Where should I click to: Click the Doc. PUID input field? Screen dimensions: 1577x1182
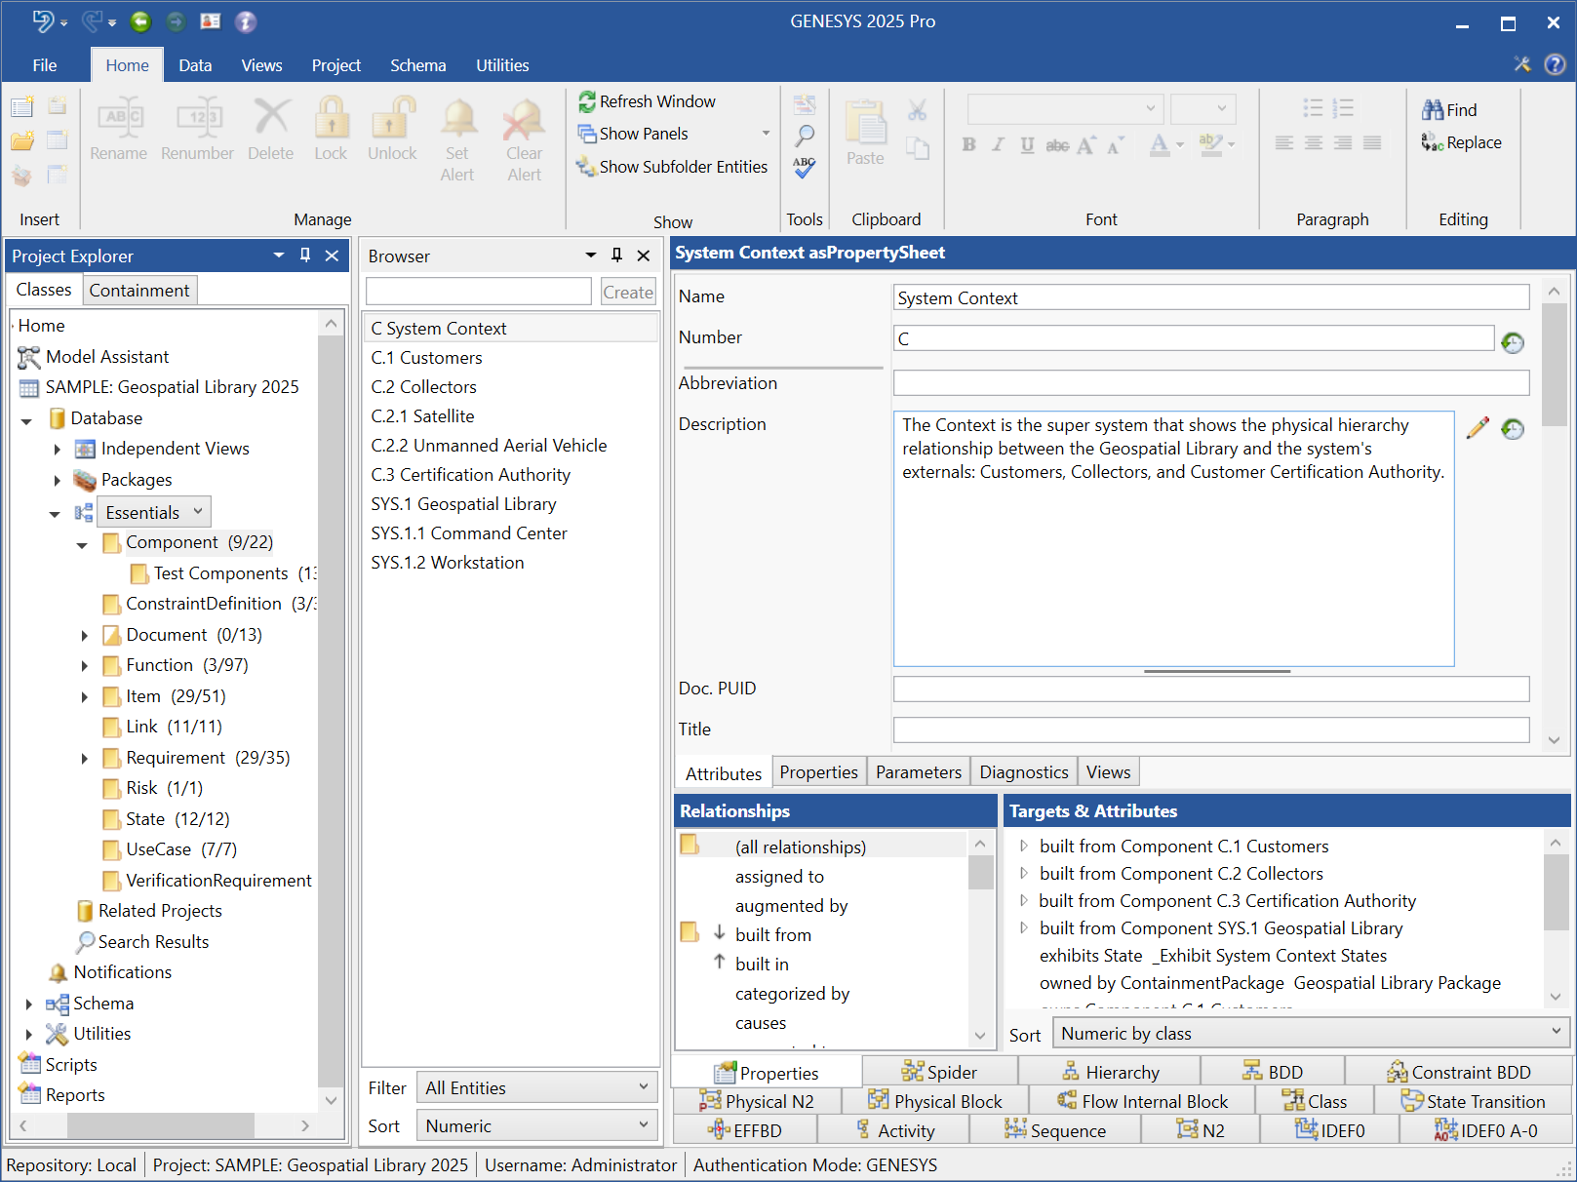pyautogui.click(x=1209, y=689)
